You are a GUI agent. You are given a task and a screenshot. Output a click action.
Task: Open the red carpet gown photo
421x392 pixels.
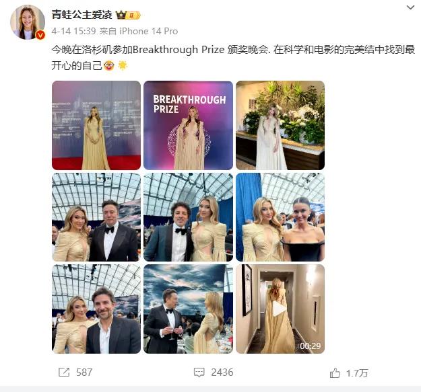96,125
